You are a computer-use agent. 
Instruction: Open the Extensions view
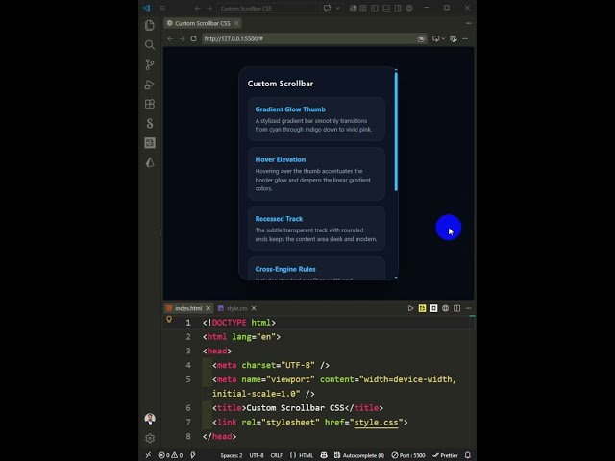tap(150, 104)
